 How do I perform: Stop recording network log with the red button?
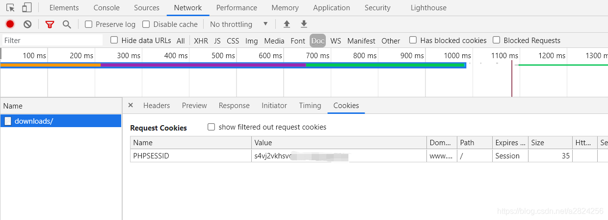pyautogui.click(x=10, y=24)
